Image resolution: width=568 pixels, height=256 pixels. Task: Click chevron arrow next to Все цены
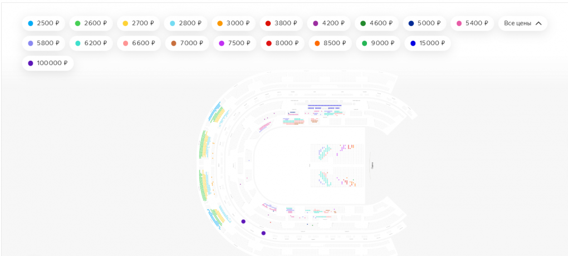point(538,23)
